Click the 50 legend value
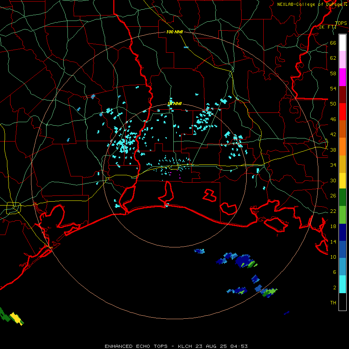The image size is (349, 349). (333, 104)
